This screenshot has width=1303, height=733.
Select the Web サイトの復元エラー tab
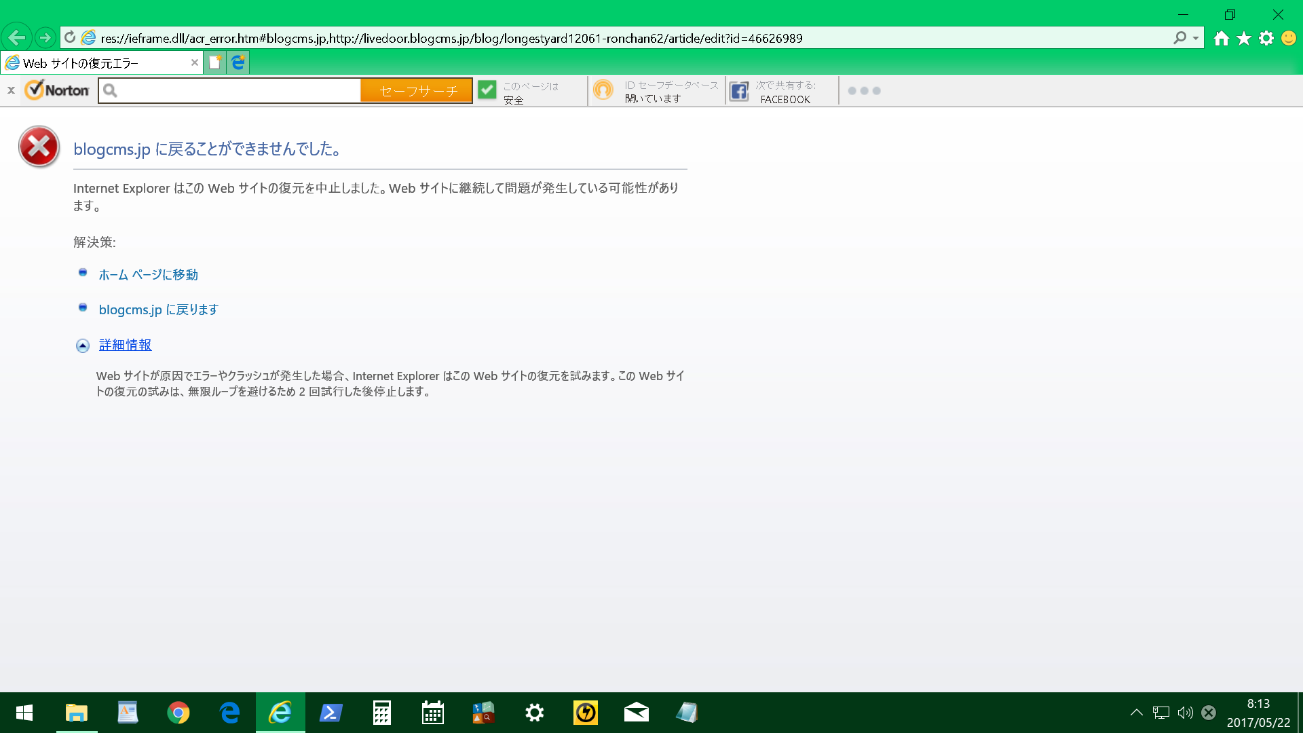(95, 63)
